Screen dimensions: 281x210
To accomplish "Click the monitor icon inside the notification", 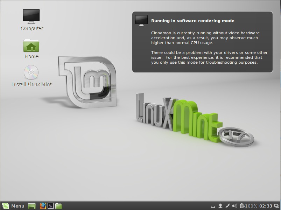I will pyautogui.click(x=141, y=20).
